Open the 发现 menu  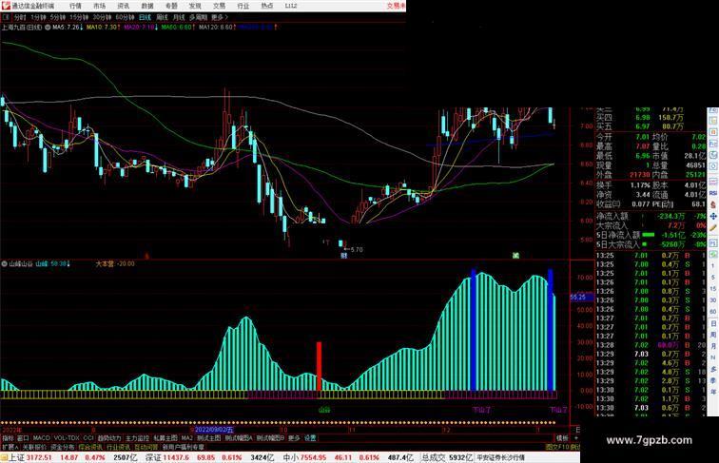coord(195,6)
